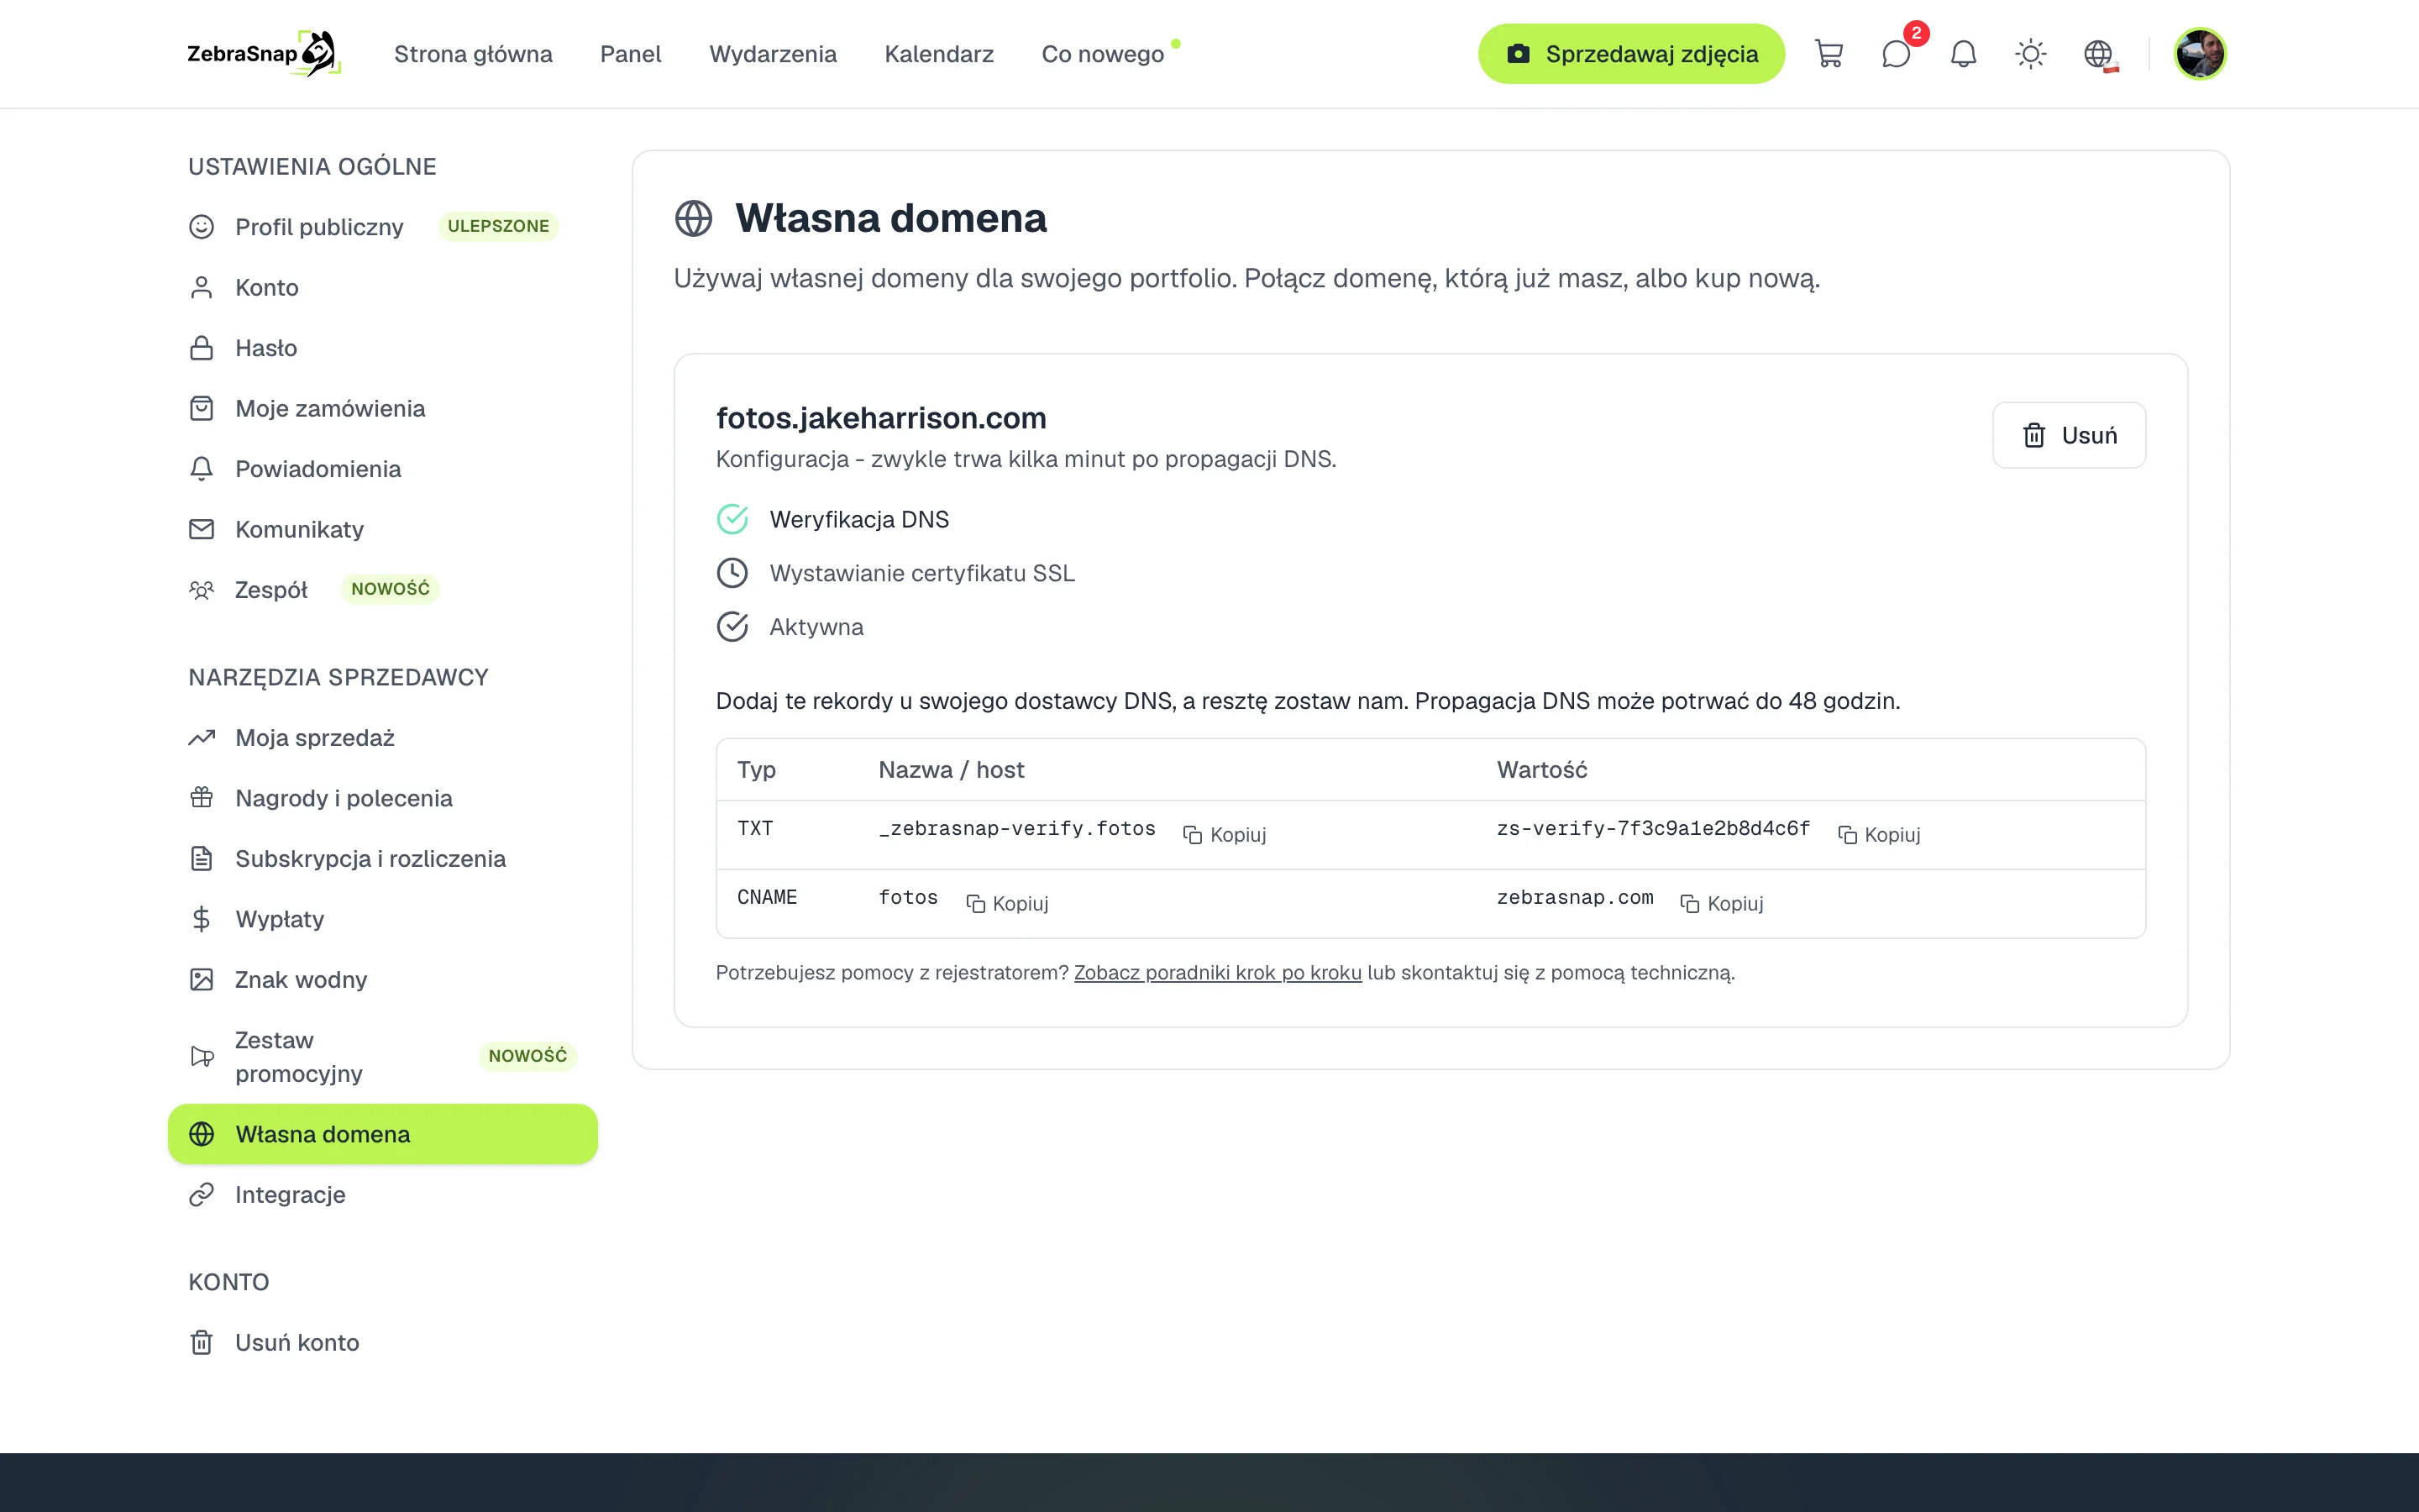
Task: Copy the zs-verify-7f3c9a1e2b8d4c6f value
Action: pyautogui.click(x=1879, y=834)
